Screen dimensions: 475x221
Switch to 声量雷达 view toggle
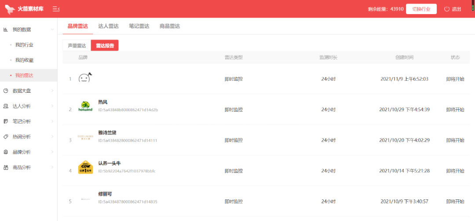click(x=77, y=45)
